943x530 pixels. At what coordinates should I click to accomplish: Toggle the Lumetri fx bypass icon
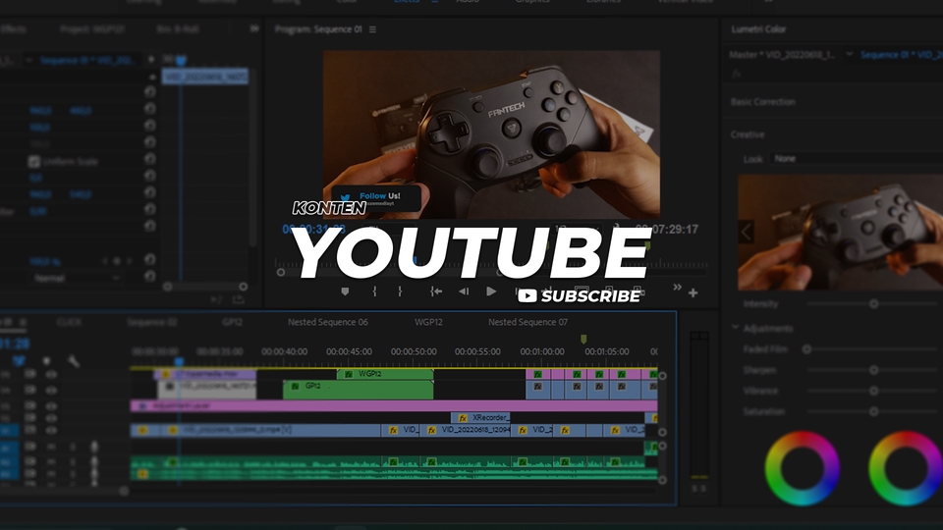[x=737, y=74]
